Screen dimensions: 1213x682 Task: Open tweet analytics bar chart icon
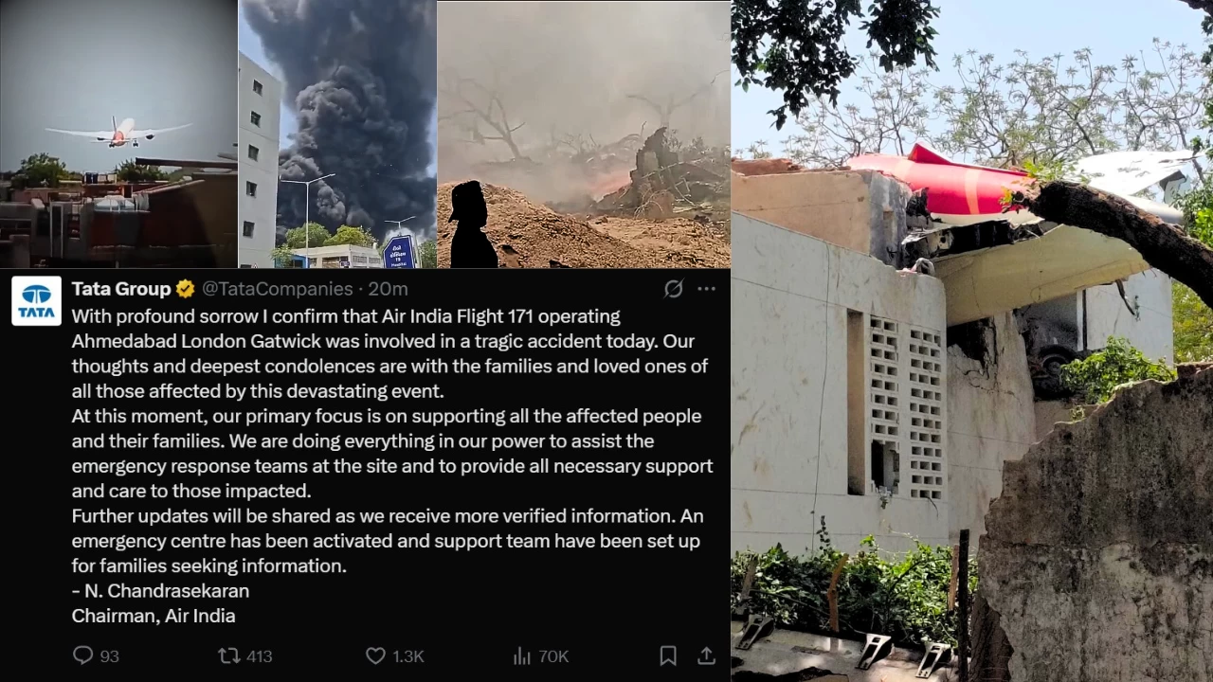(522, 655)
